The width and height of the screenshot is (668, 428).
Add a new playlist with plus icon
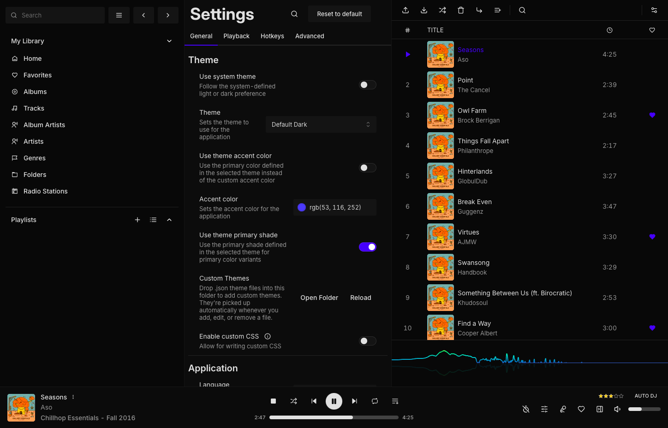click(x=137, y=220)
